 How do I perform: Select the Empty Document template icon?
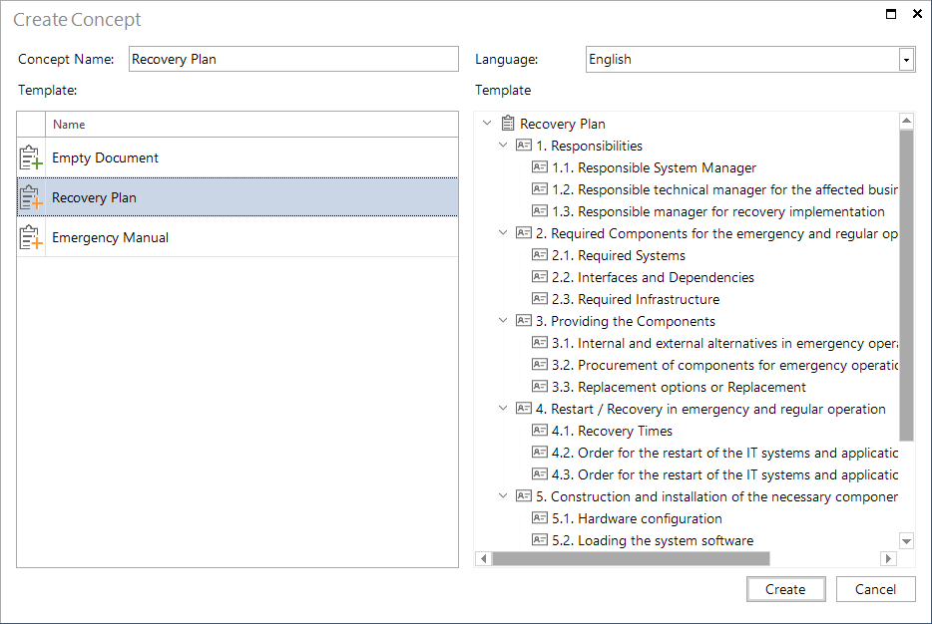point(30,157)
